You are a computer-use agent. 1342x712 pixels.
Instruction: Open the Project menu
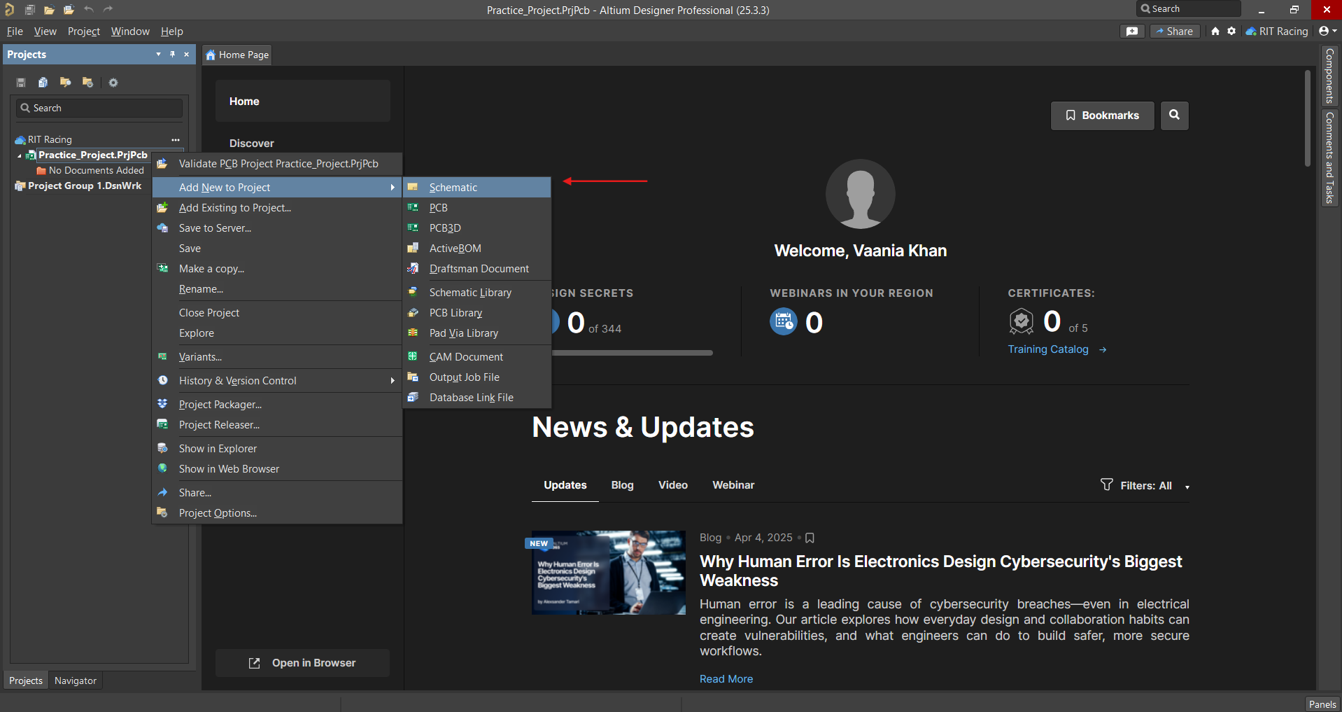tap(84, 31)
